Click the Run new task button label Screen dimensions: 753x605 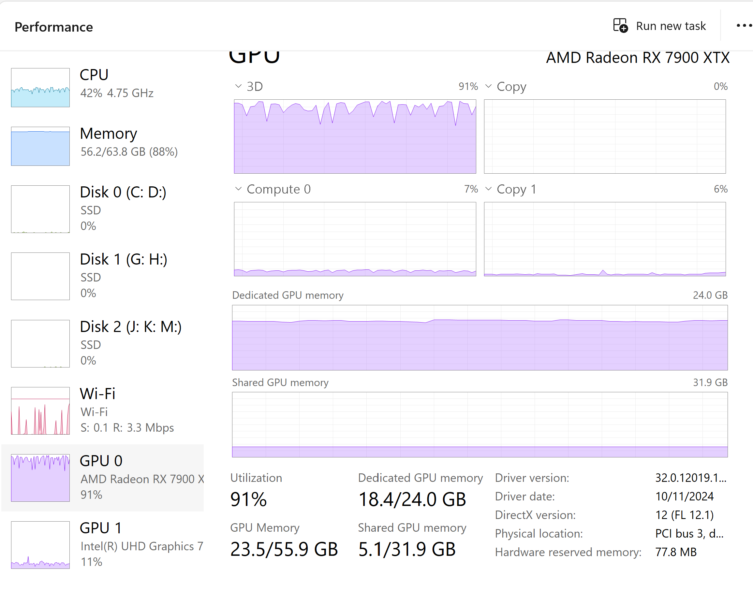coord(671,26)
